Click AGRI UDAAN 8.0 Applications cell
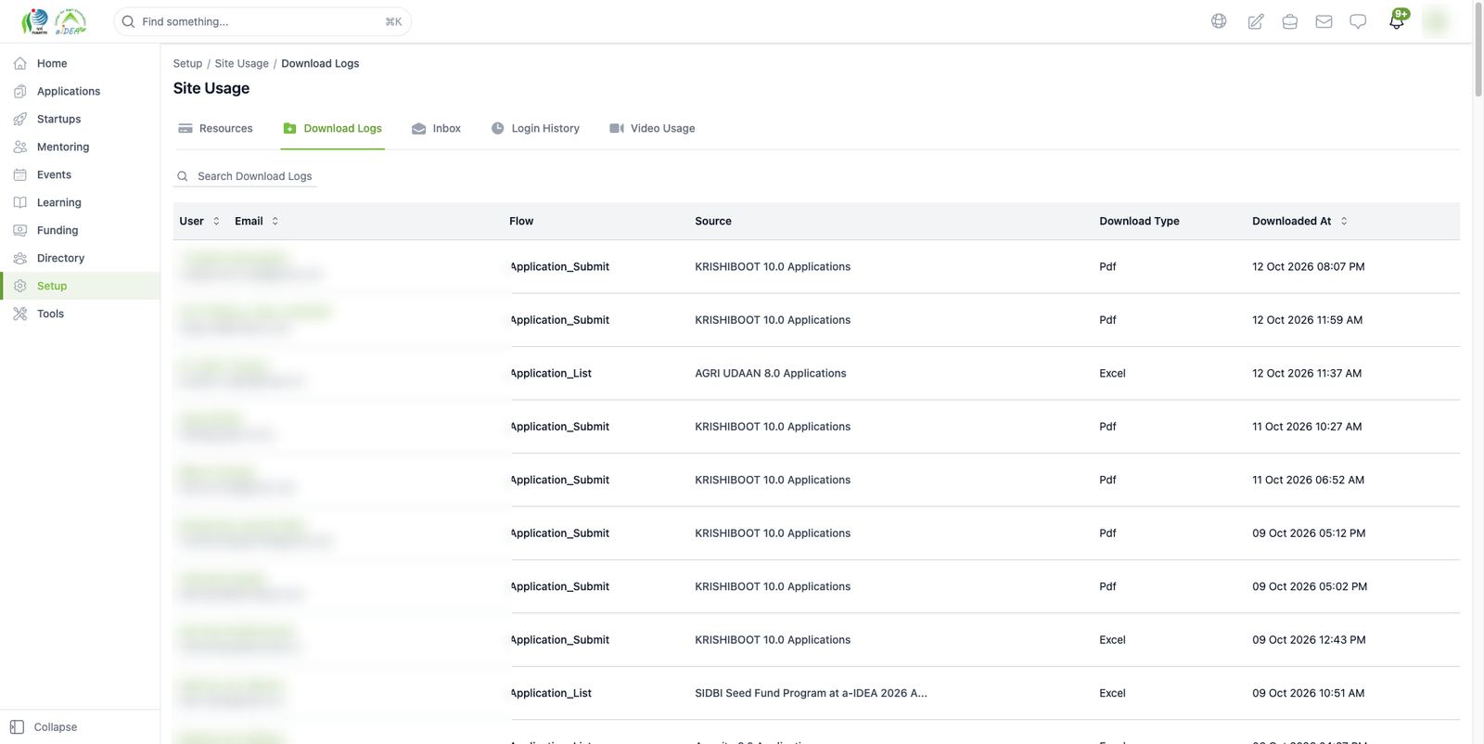 pyautogui.click(x=771, y=373)
